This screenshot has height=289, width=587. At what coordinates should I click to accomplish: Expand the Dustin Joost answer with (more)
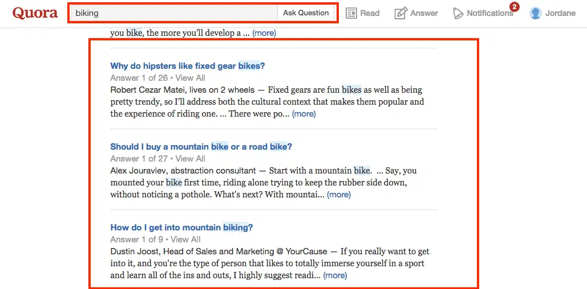(335, 275)
